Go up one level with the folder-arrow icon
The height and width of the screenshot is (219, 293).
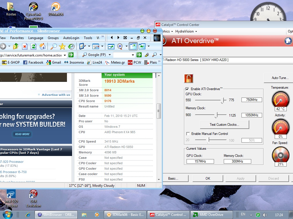16,46
